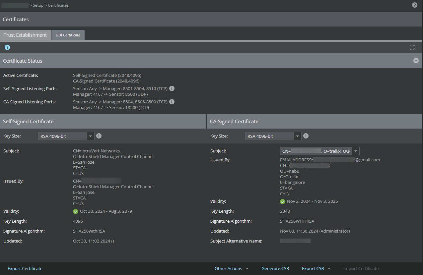Click the CA-Signed validity green check icon
This screenshot has width=423, height=275.
(283, 201)
